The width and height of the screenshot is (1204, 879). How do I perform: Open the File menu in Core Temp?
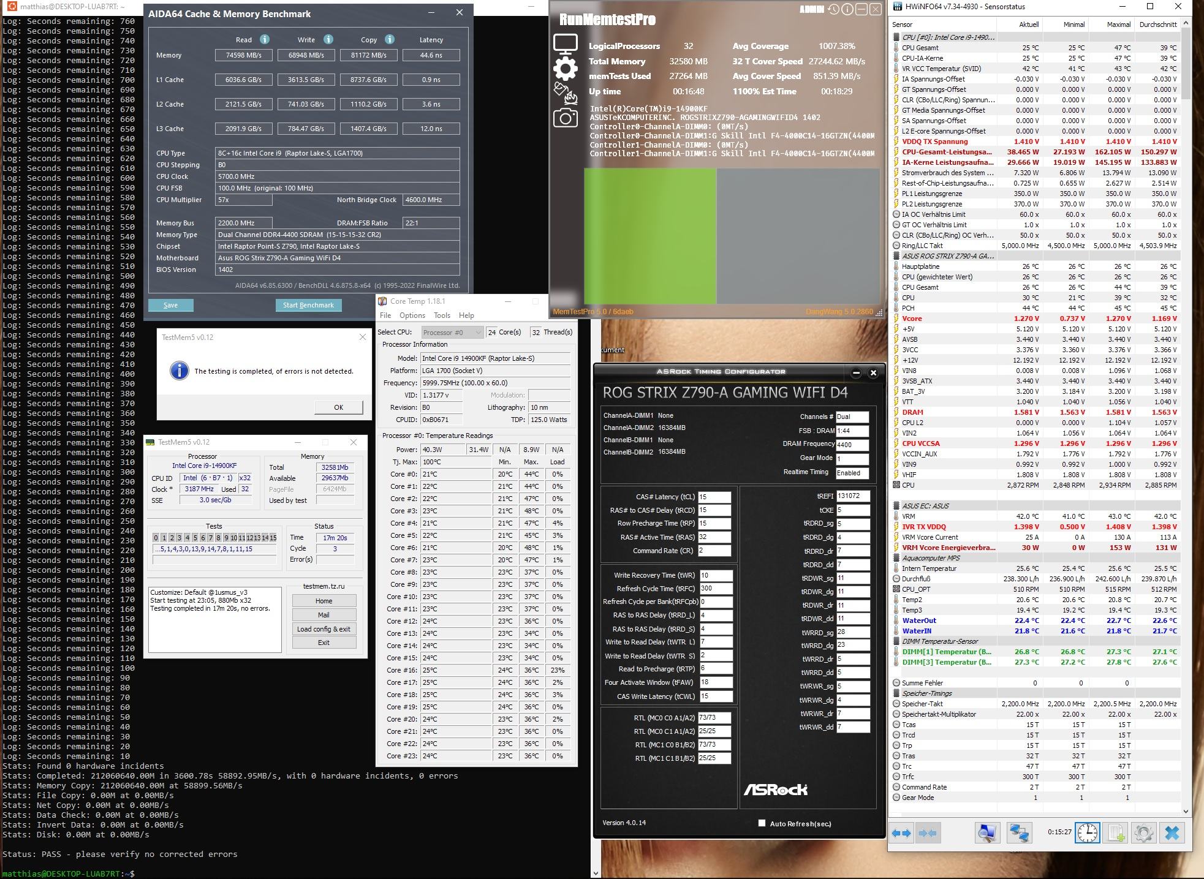(385, 315)
